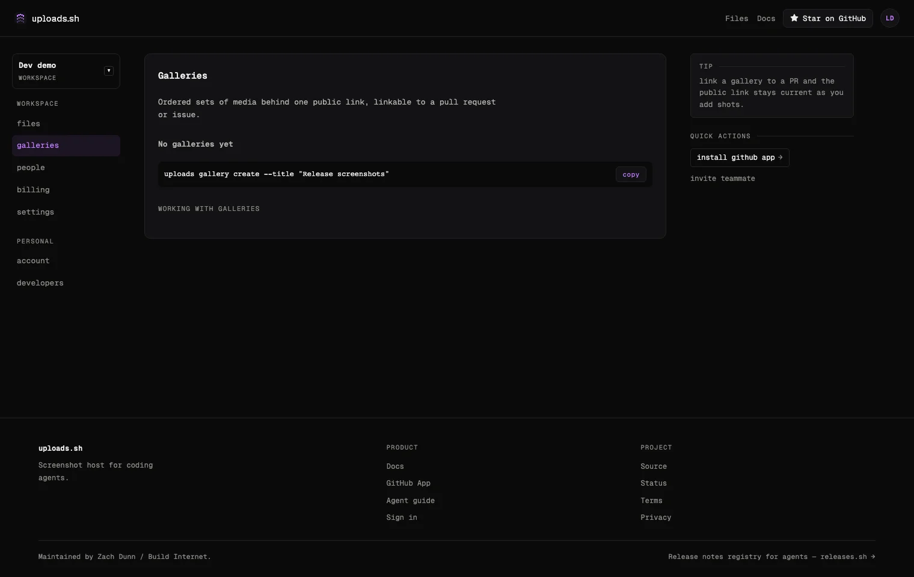Open footer Status link

[654, 483]
